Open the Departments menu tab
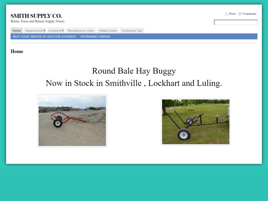 [35, 30]
